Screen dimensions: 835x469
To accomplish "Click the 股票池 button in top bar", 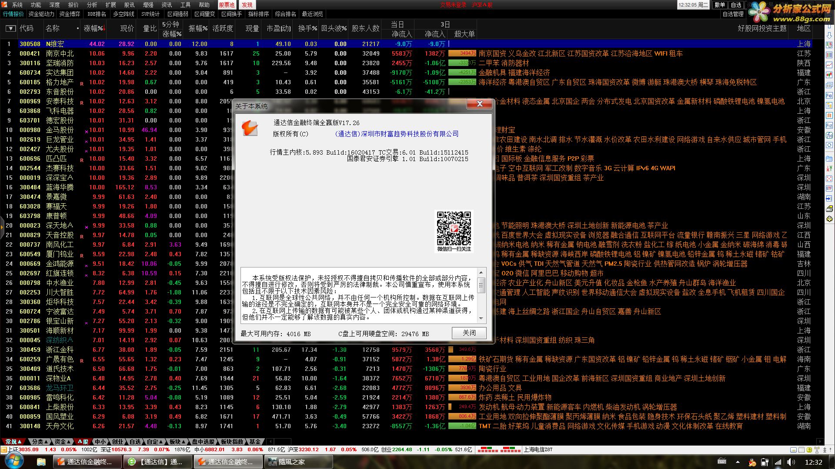I will coord(227,5).
